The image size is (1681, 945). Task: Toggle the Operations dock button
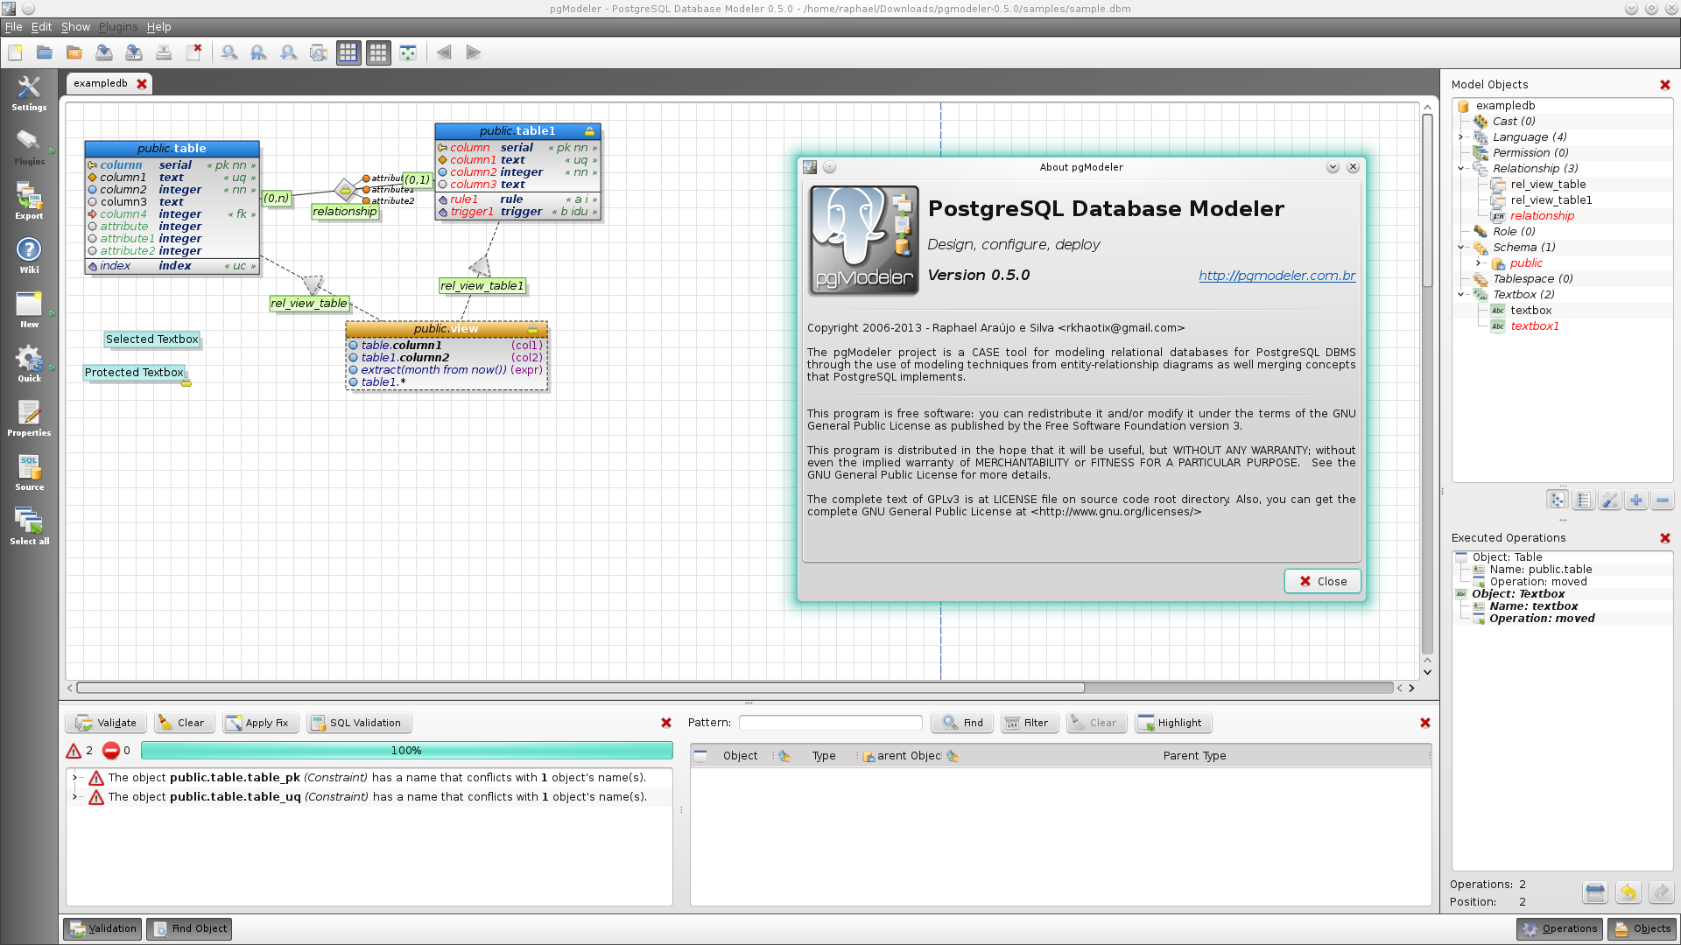pyautogui.click(x=1559, y=928)
